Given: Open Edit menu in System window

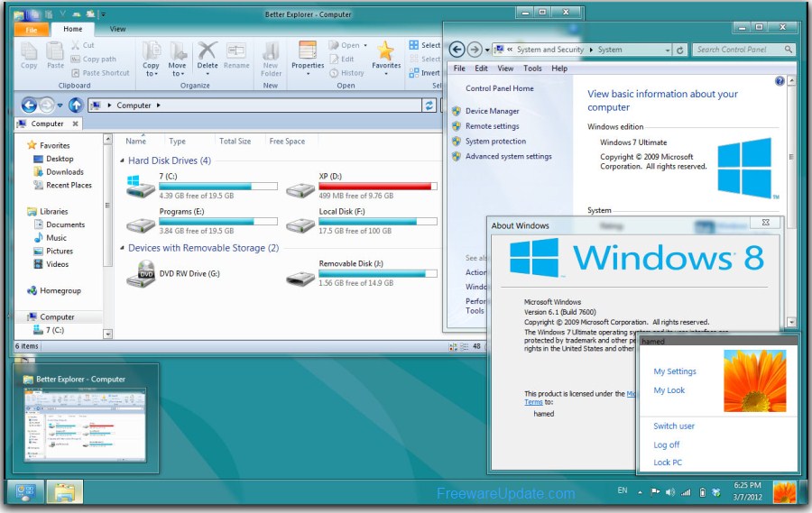Looking at the screenshot, I should tap(481, 68).
